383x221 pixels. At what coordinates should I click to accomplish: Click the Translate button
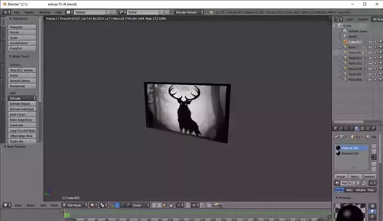click(x=22, y=27)
